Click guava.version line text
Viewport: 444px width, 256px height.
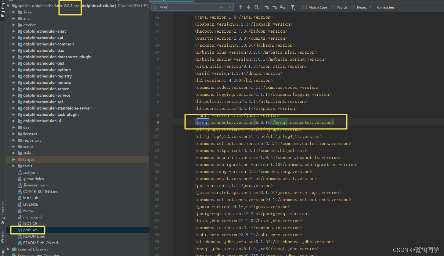(x=242, y=207)
